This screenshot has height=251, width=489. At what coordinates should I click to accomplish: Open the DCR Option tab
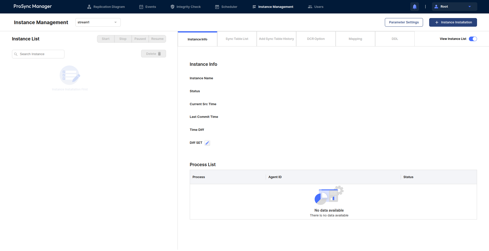(316, 39)
